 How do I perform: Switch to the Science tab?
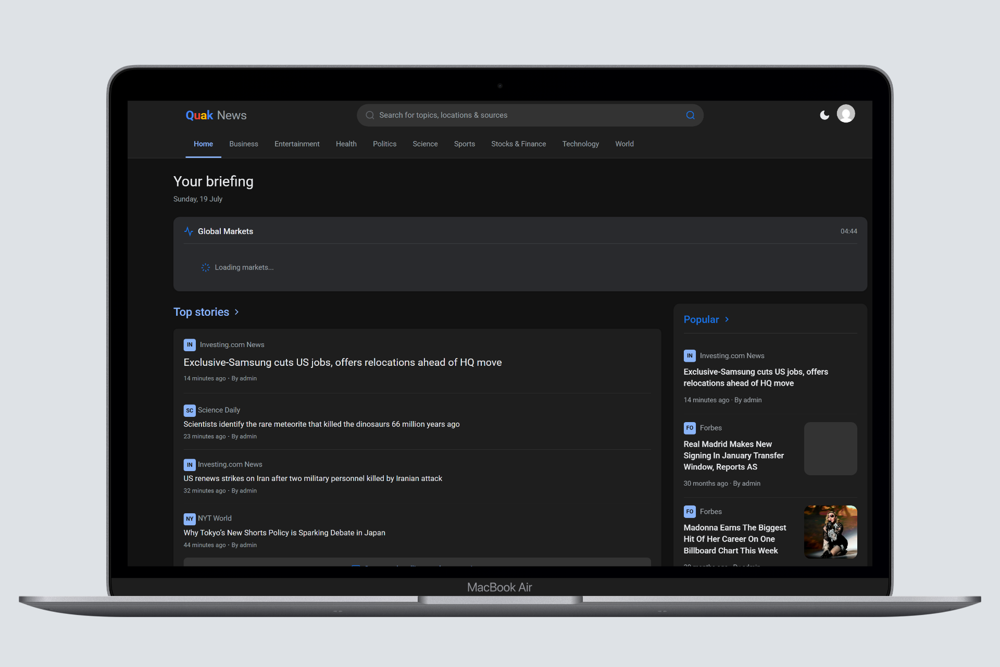coord(425,144)
